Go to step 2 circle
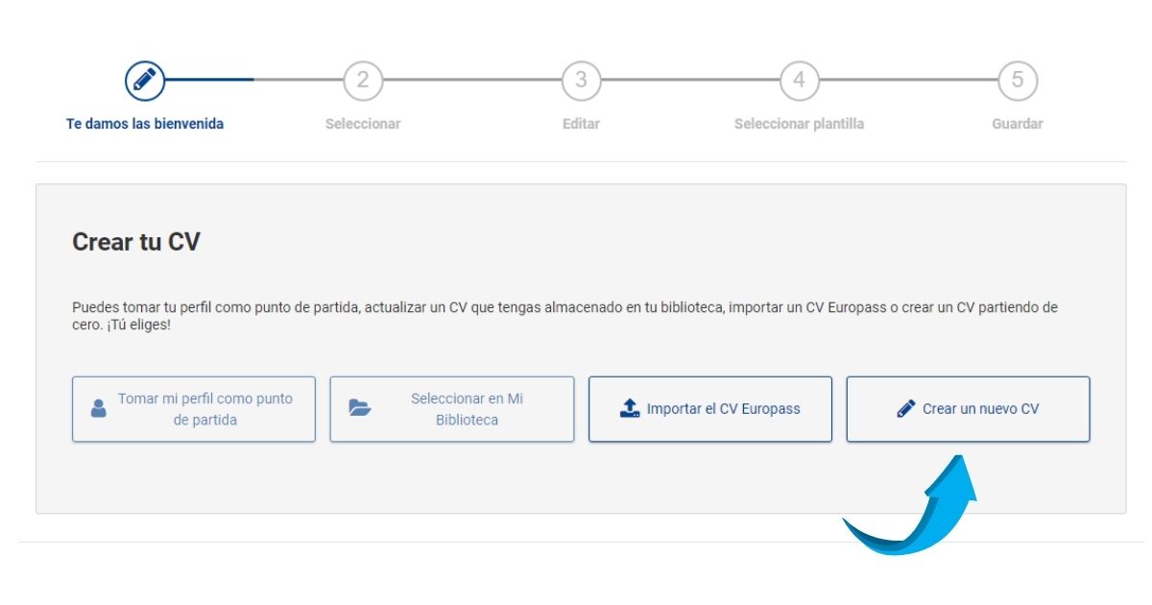 tap(363, 80)
